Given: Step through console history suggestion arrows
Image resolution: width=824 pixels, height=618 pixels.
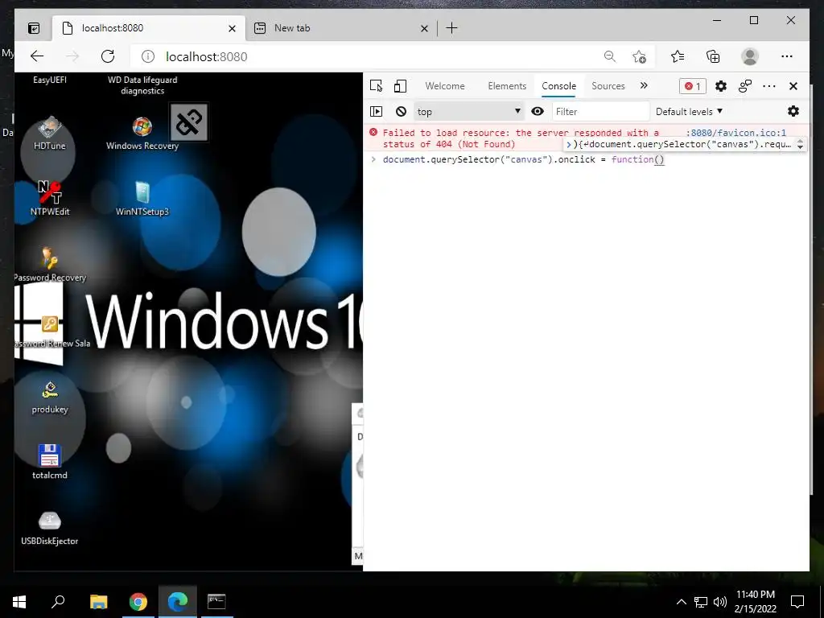Looking at the screenshot, I should coord(801,144).
